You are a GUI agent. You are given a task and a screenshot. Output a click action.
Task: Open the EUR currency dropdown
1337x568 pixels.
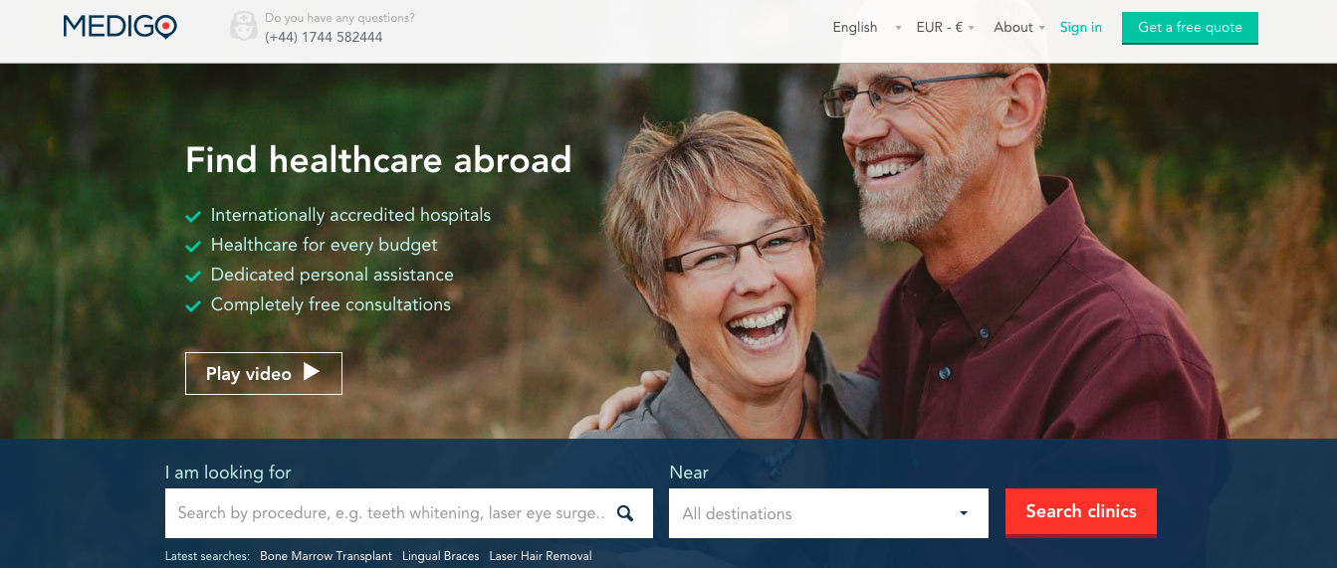[945, 28]
